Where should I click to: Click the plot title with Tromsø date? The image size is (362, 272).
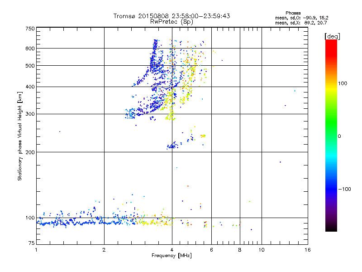tap(171, 16)
